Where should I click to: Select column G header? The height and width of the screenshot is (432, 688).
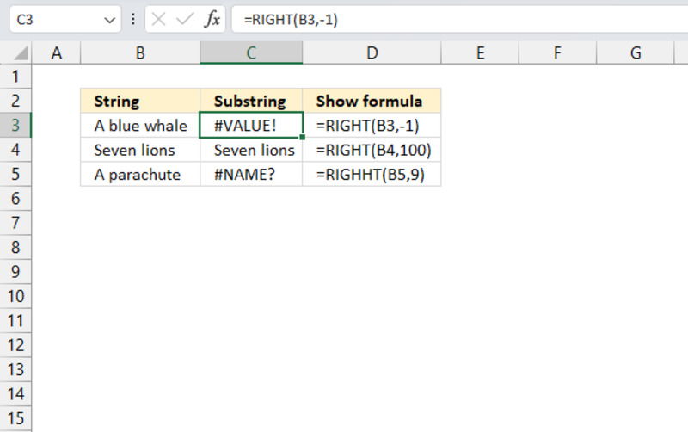[635, 53]
